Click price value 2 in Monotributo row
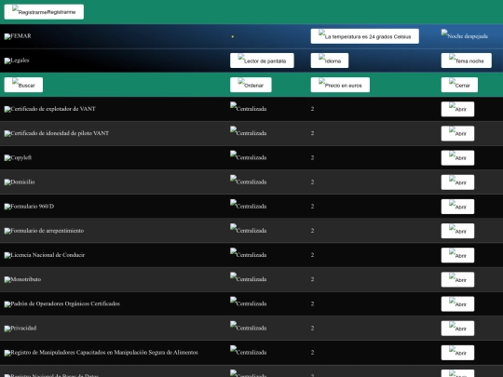This screenshot has width=503, height=377. [312, 279]
